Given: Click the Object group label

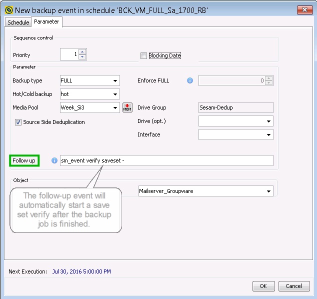Looking at the screenshot, I should pyautogui.click(x=20, y=180).
